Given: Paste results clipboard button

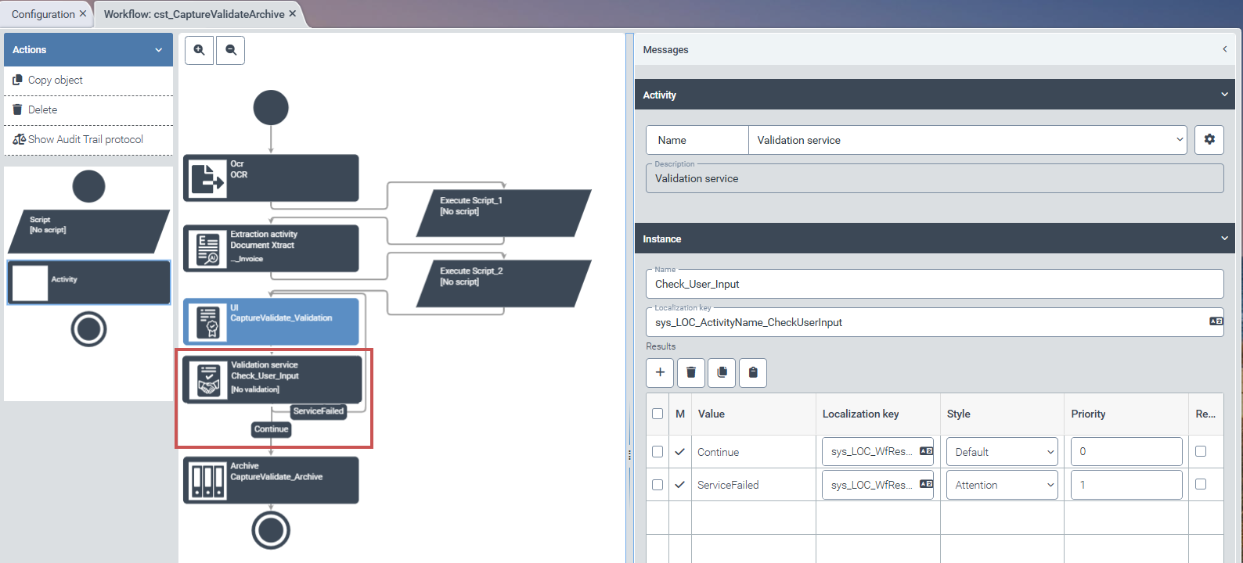Looking at the screenshot, I should (x=753, y=372).
